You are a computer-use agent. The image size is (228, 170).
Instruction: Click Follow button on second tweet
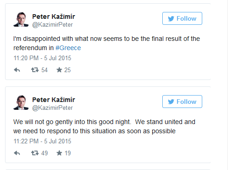(182, 102)
